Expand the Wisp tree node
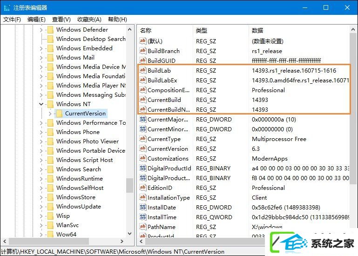358x256 pixels. 41,216
